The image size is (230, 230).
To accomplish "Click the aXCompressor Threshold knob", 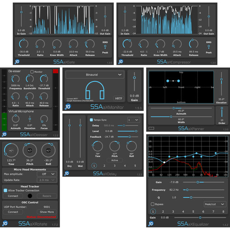I will pyautogui.click(x=127, y=44).
